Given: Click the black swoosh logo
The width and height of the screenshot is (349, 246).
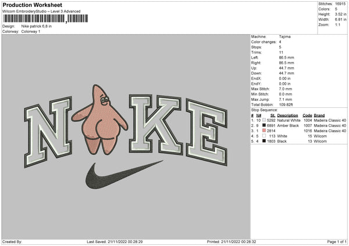Looking at the screenshot, I should click(124, 175).
